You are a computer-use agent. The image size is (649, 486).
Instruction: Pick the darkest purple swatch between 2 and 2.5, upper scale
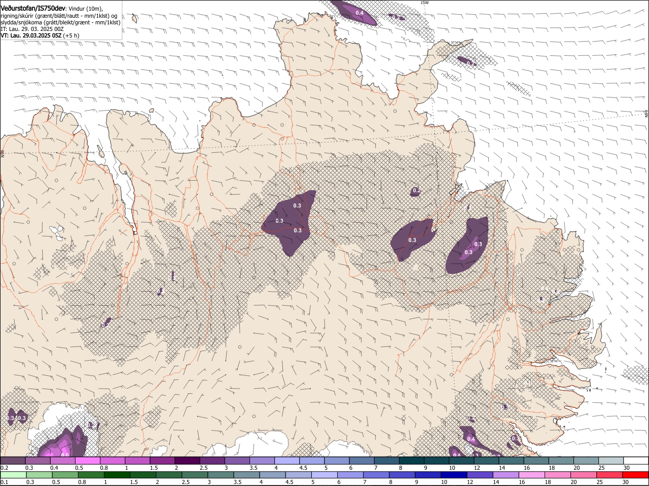point(187,460)
